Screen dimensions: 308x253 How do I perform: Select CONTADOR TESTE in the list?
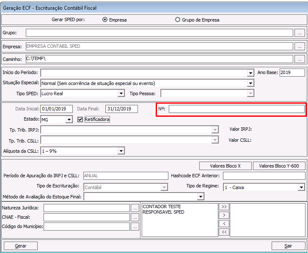click(x=162, y=206)
